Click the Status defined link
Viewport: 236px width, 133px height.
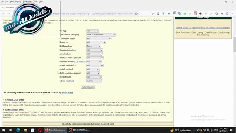click(70, 81)
